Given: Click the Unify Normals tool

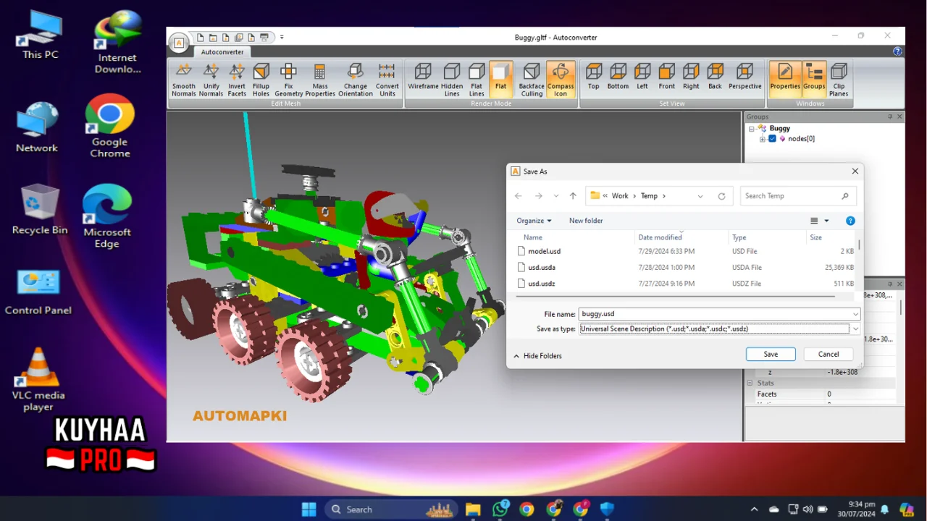Looking at the screenshot, I should [x=211, y=80].
